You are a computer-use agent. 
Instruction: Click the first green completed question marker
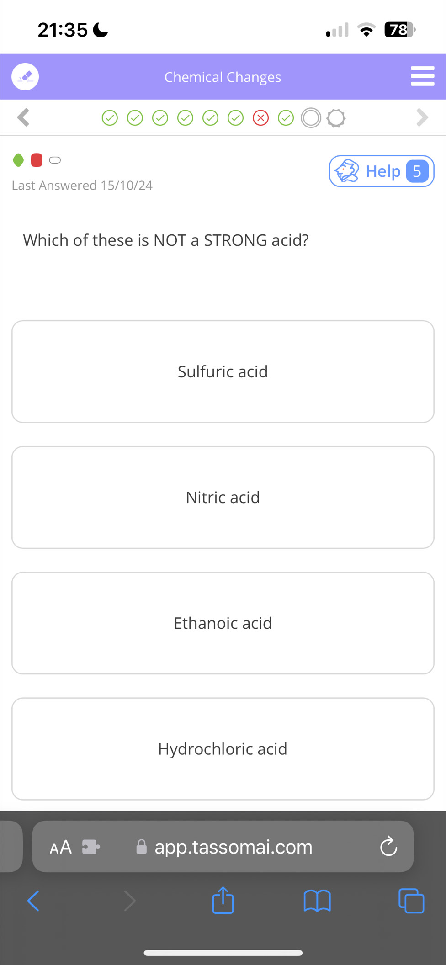click(x=110, y=118)
